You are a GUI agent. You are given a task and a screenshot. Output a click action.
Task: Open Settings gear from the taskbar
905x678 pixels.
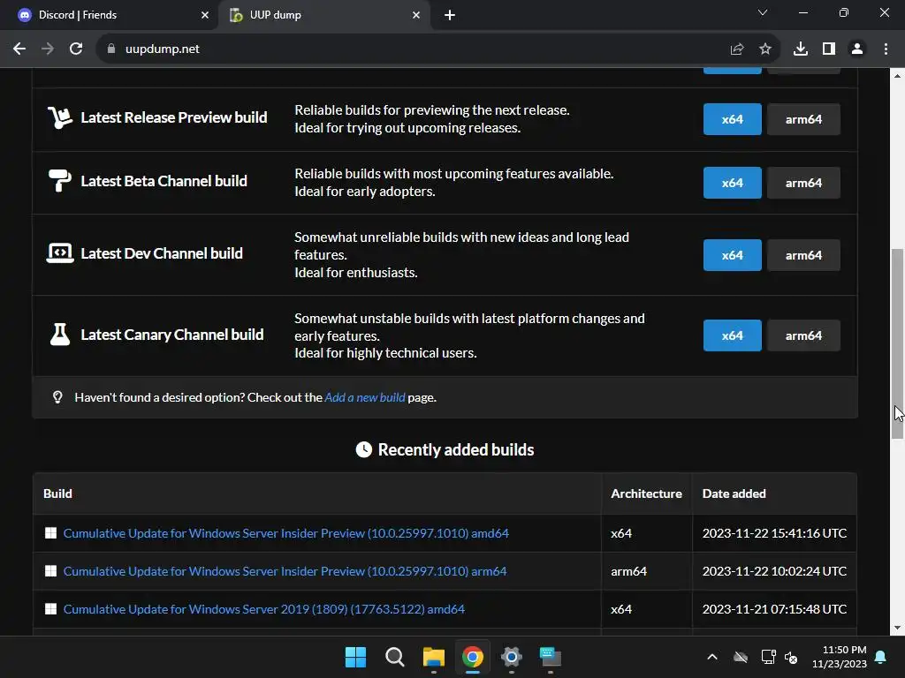(x=512, y=657)
